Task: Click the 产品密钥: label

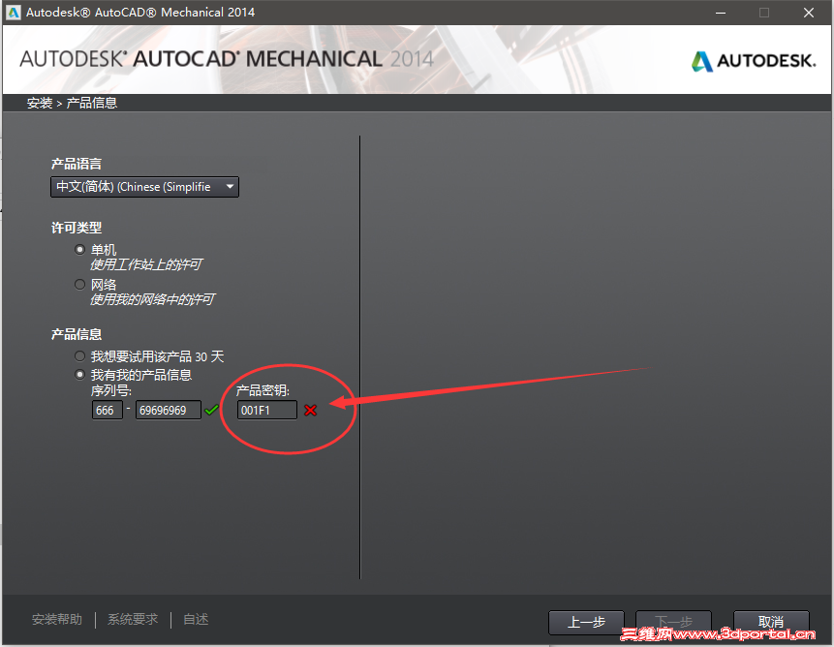Action: point(263,390)
